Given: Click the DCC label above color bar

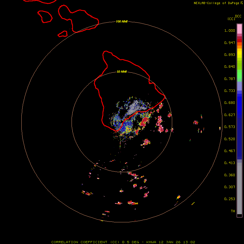Looking at the screenshot, I should [x=238, y=16].
